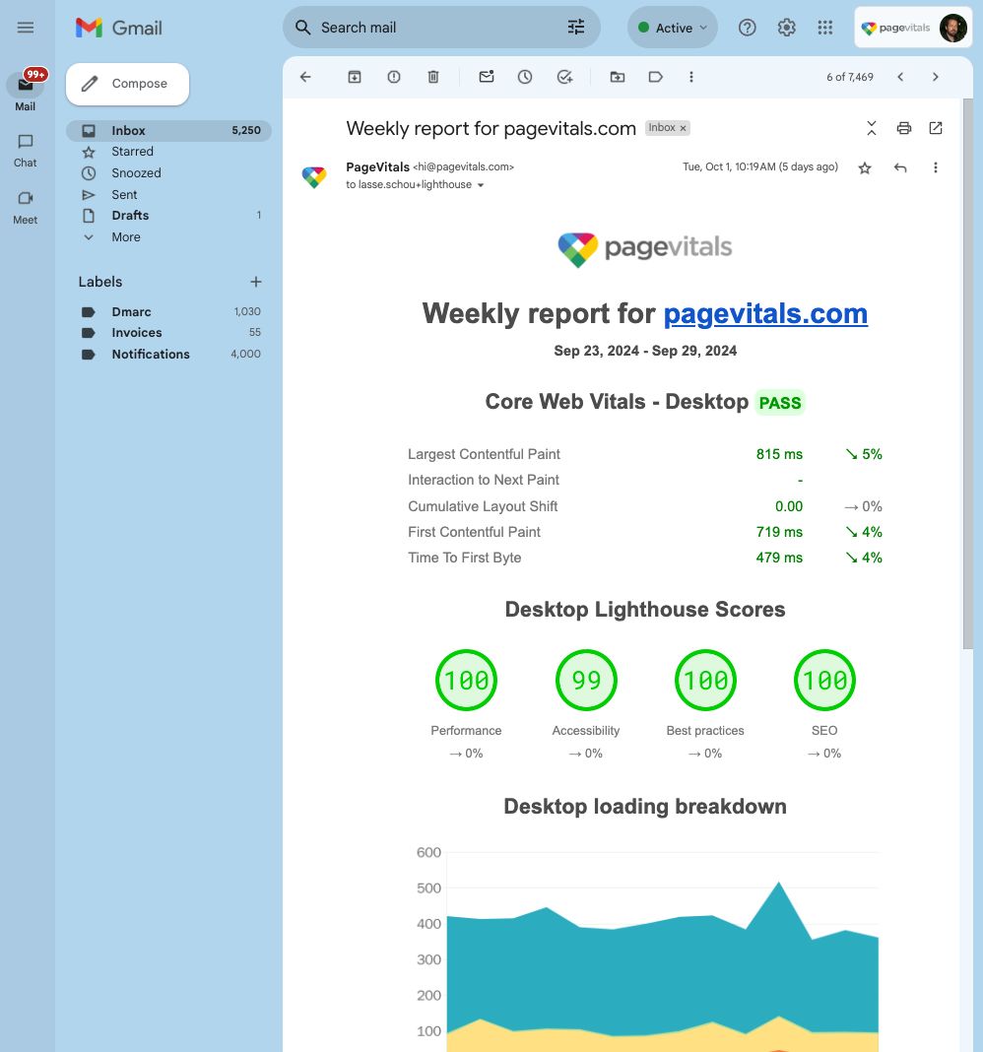This screenshot has height=1052, width=983.
Task: Click the Search mail field
Action: click(x=433, y=28)
